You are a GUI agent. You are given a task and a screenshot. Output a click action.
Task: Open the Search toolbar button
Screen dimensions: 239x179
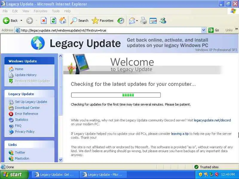click(x=79, y=21)
